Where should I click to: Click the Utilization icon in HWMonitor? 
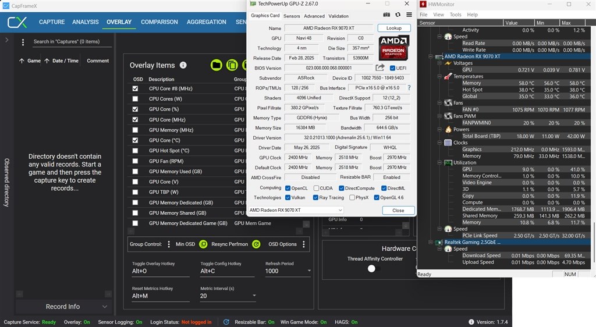coord(448,162)
